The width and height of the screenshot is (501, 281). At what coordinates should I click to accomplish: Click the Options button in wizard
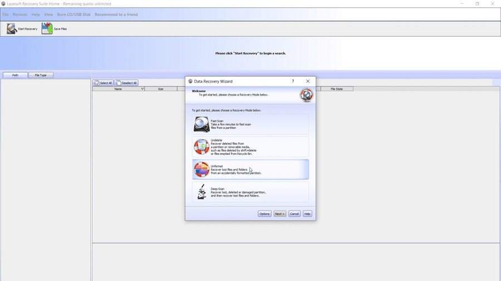264,214
